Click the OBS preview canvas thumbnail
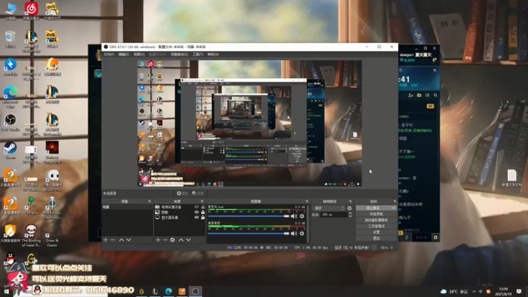The height and width of the screenshot is (297, 528). 249,123
